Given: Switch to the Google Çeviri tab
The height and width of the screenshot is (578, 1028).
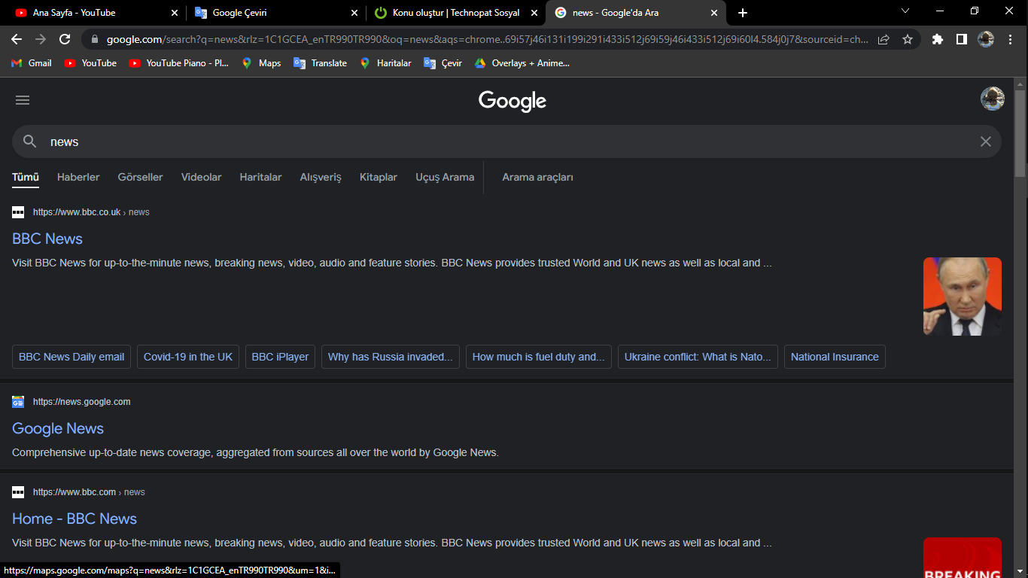Looking at the screenshot, I should click(275, 13).
